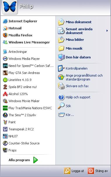The width and height of the screenshot is (111, 177).
Task: Open Windows Live Messenger entry
Action: [28, 42]
